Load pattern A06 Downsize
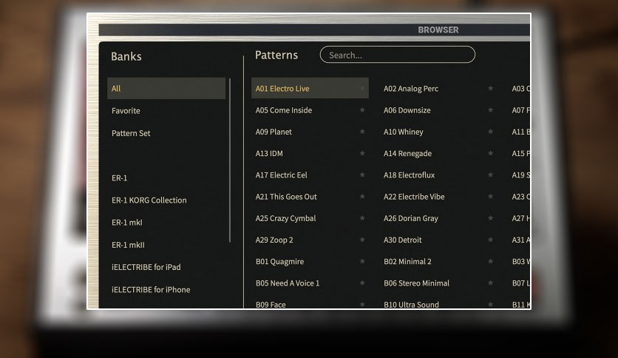Viewport: 618px width, 358px height. click(x=407, y=110)
